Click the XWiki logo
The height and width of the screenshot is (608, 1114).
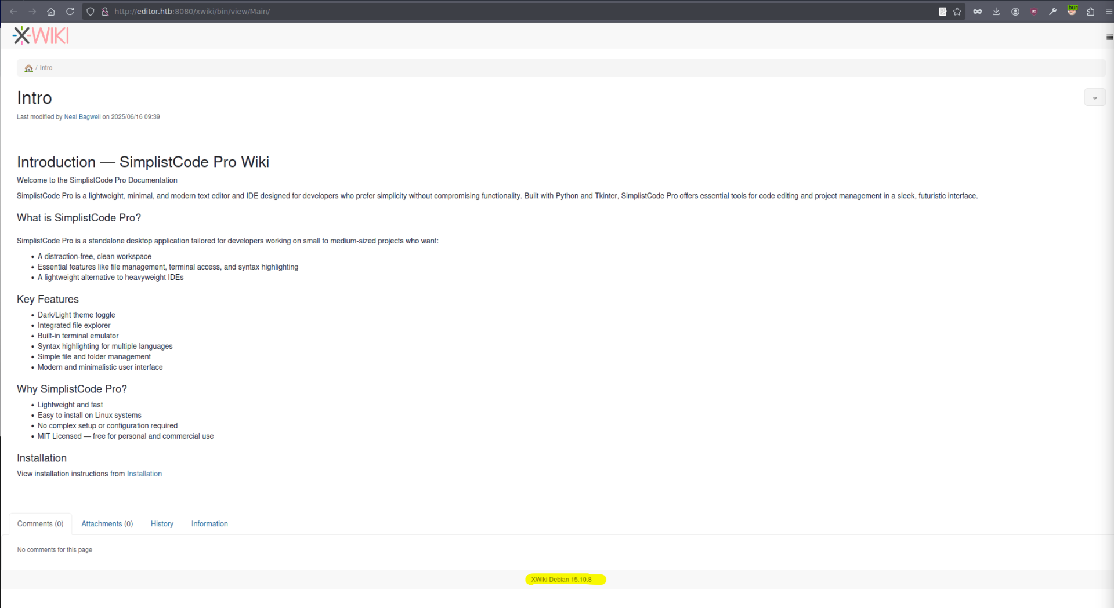41,36
